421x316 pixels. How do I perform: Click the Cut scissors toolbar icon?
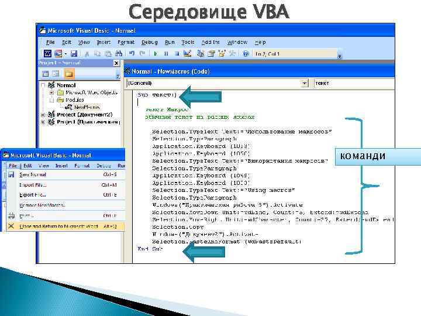(87, 54)
